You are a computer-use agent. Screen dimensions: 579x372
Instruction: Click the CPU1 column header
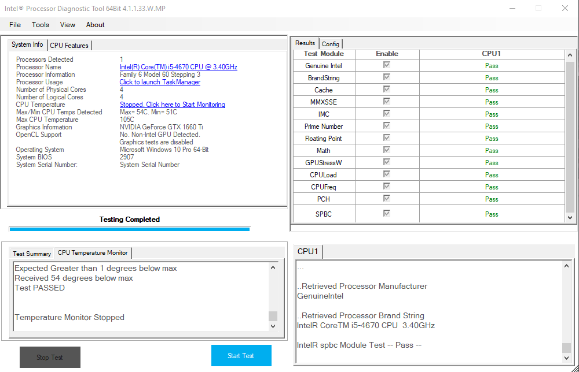492,54
